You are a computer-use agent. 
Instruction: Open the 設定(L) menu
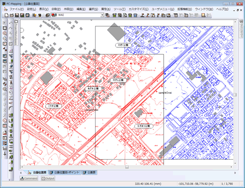pyautogui.click(x=31, y=9)
